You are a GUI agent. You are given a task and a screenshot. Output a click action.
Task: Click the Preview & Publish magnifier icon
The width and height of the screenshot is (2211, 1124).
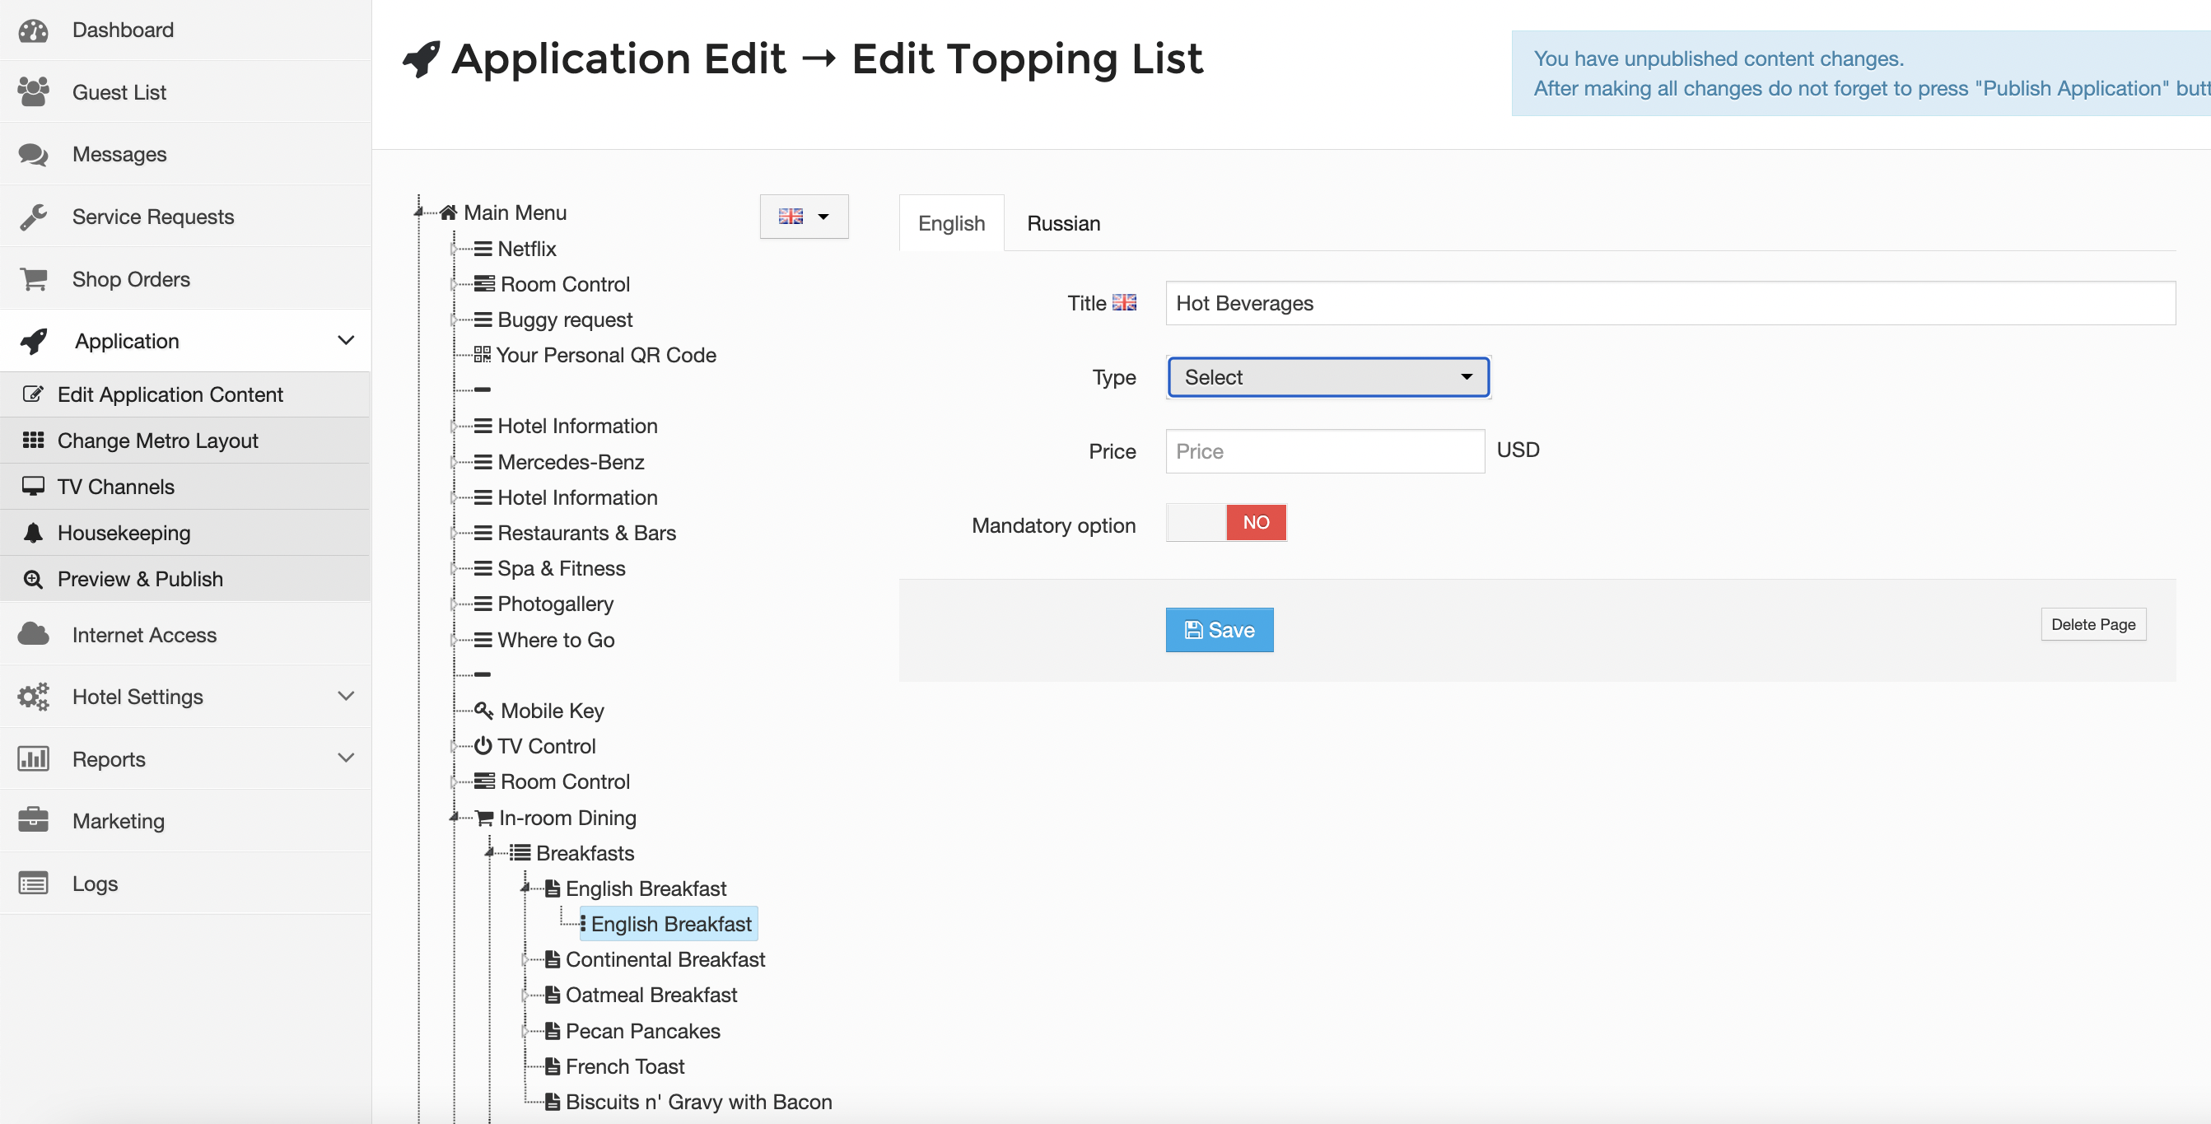point(33,579)
